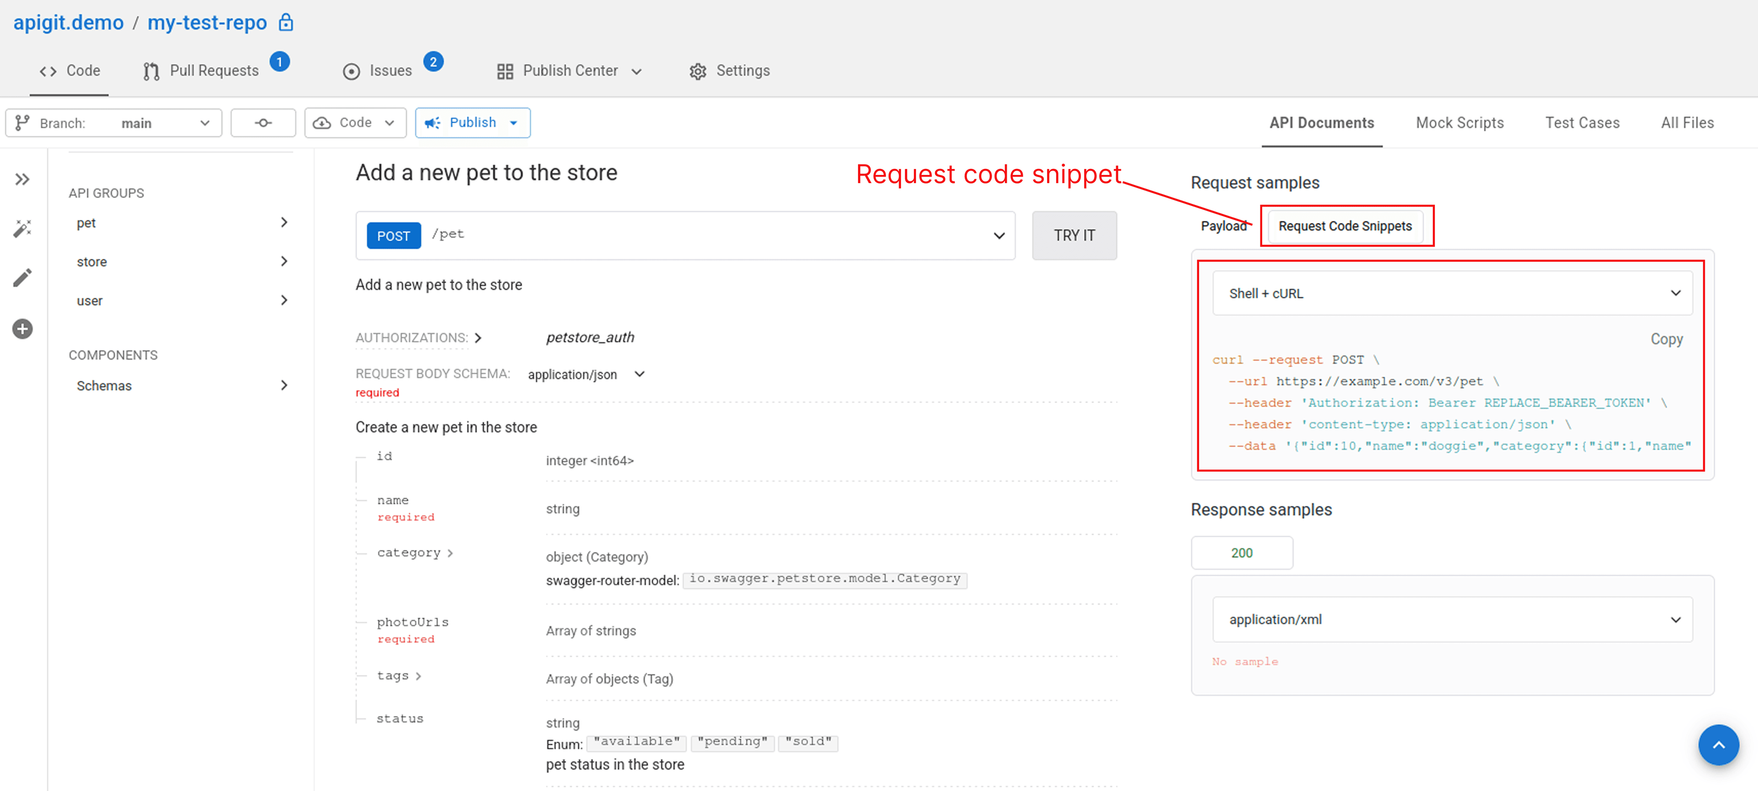Switch to the API Documents tab
The height and width of the screenshot is (791, 1758).
tap(1321, 123)
